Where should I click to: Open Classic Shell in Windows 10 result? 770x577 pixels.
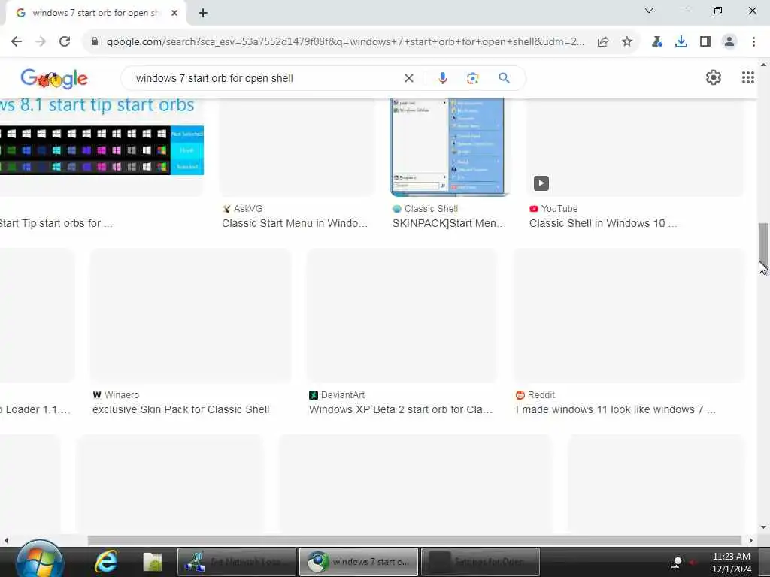pos(602,223)
